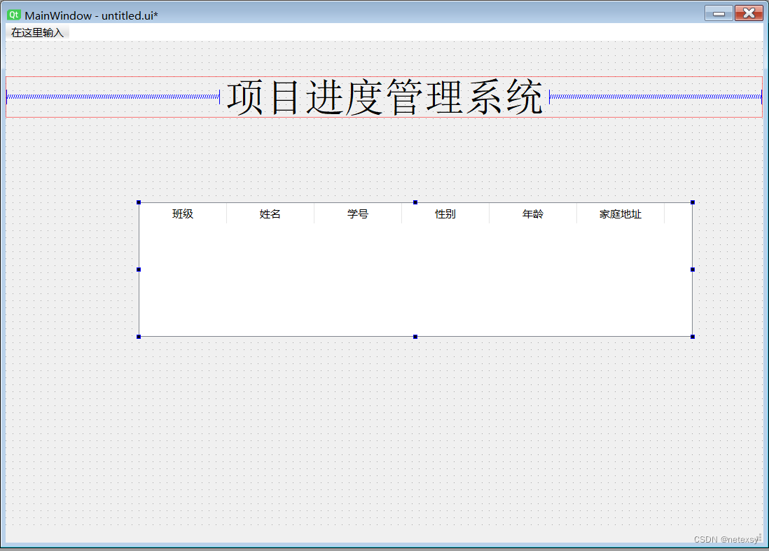Click the table's right-middle resize handle
Screen dimensions: 769x551
(x=692, y=270)
